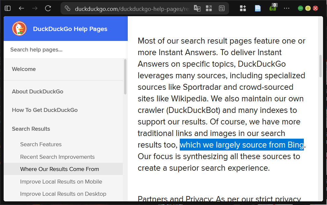The width and height of the screenshot is (327, 205).
Task: Open the page translation tool
Action: (197, 8)
